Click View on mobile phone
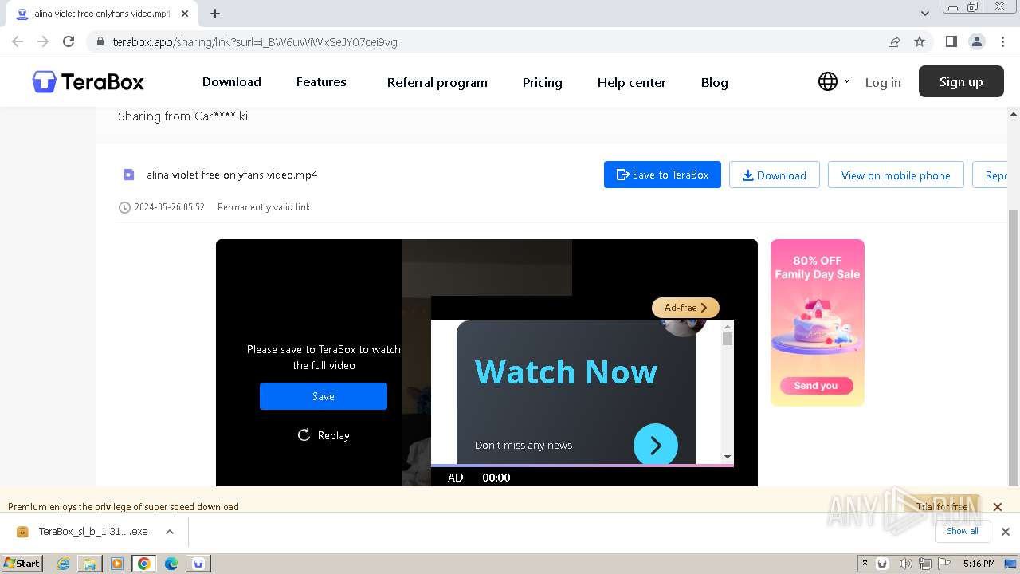 [x=896, y=175]
